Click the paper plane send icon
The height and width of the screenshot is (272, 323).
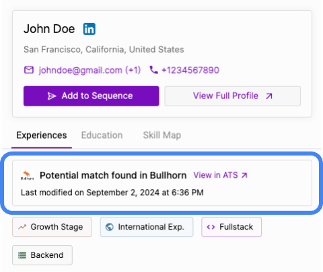[x=52, y=96]
